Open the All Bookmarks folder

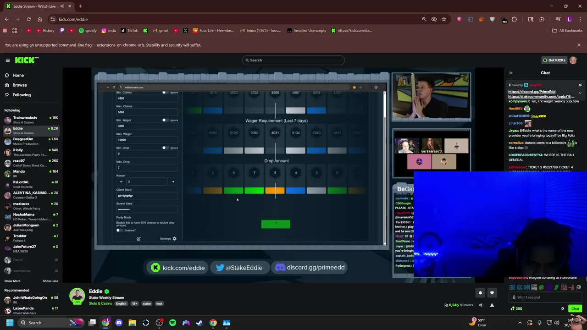tap(567, 31)
